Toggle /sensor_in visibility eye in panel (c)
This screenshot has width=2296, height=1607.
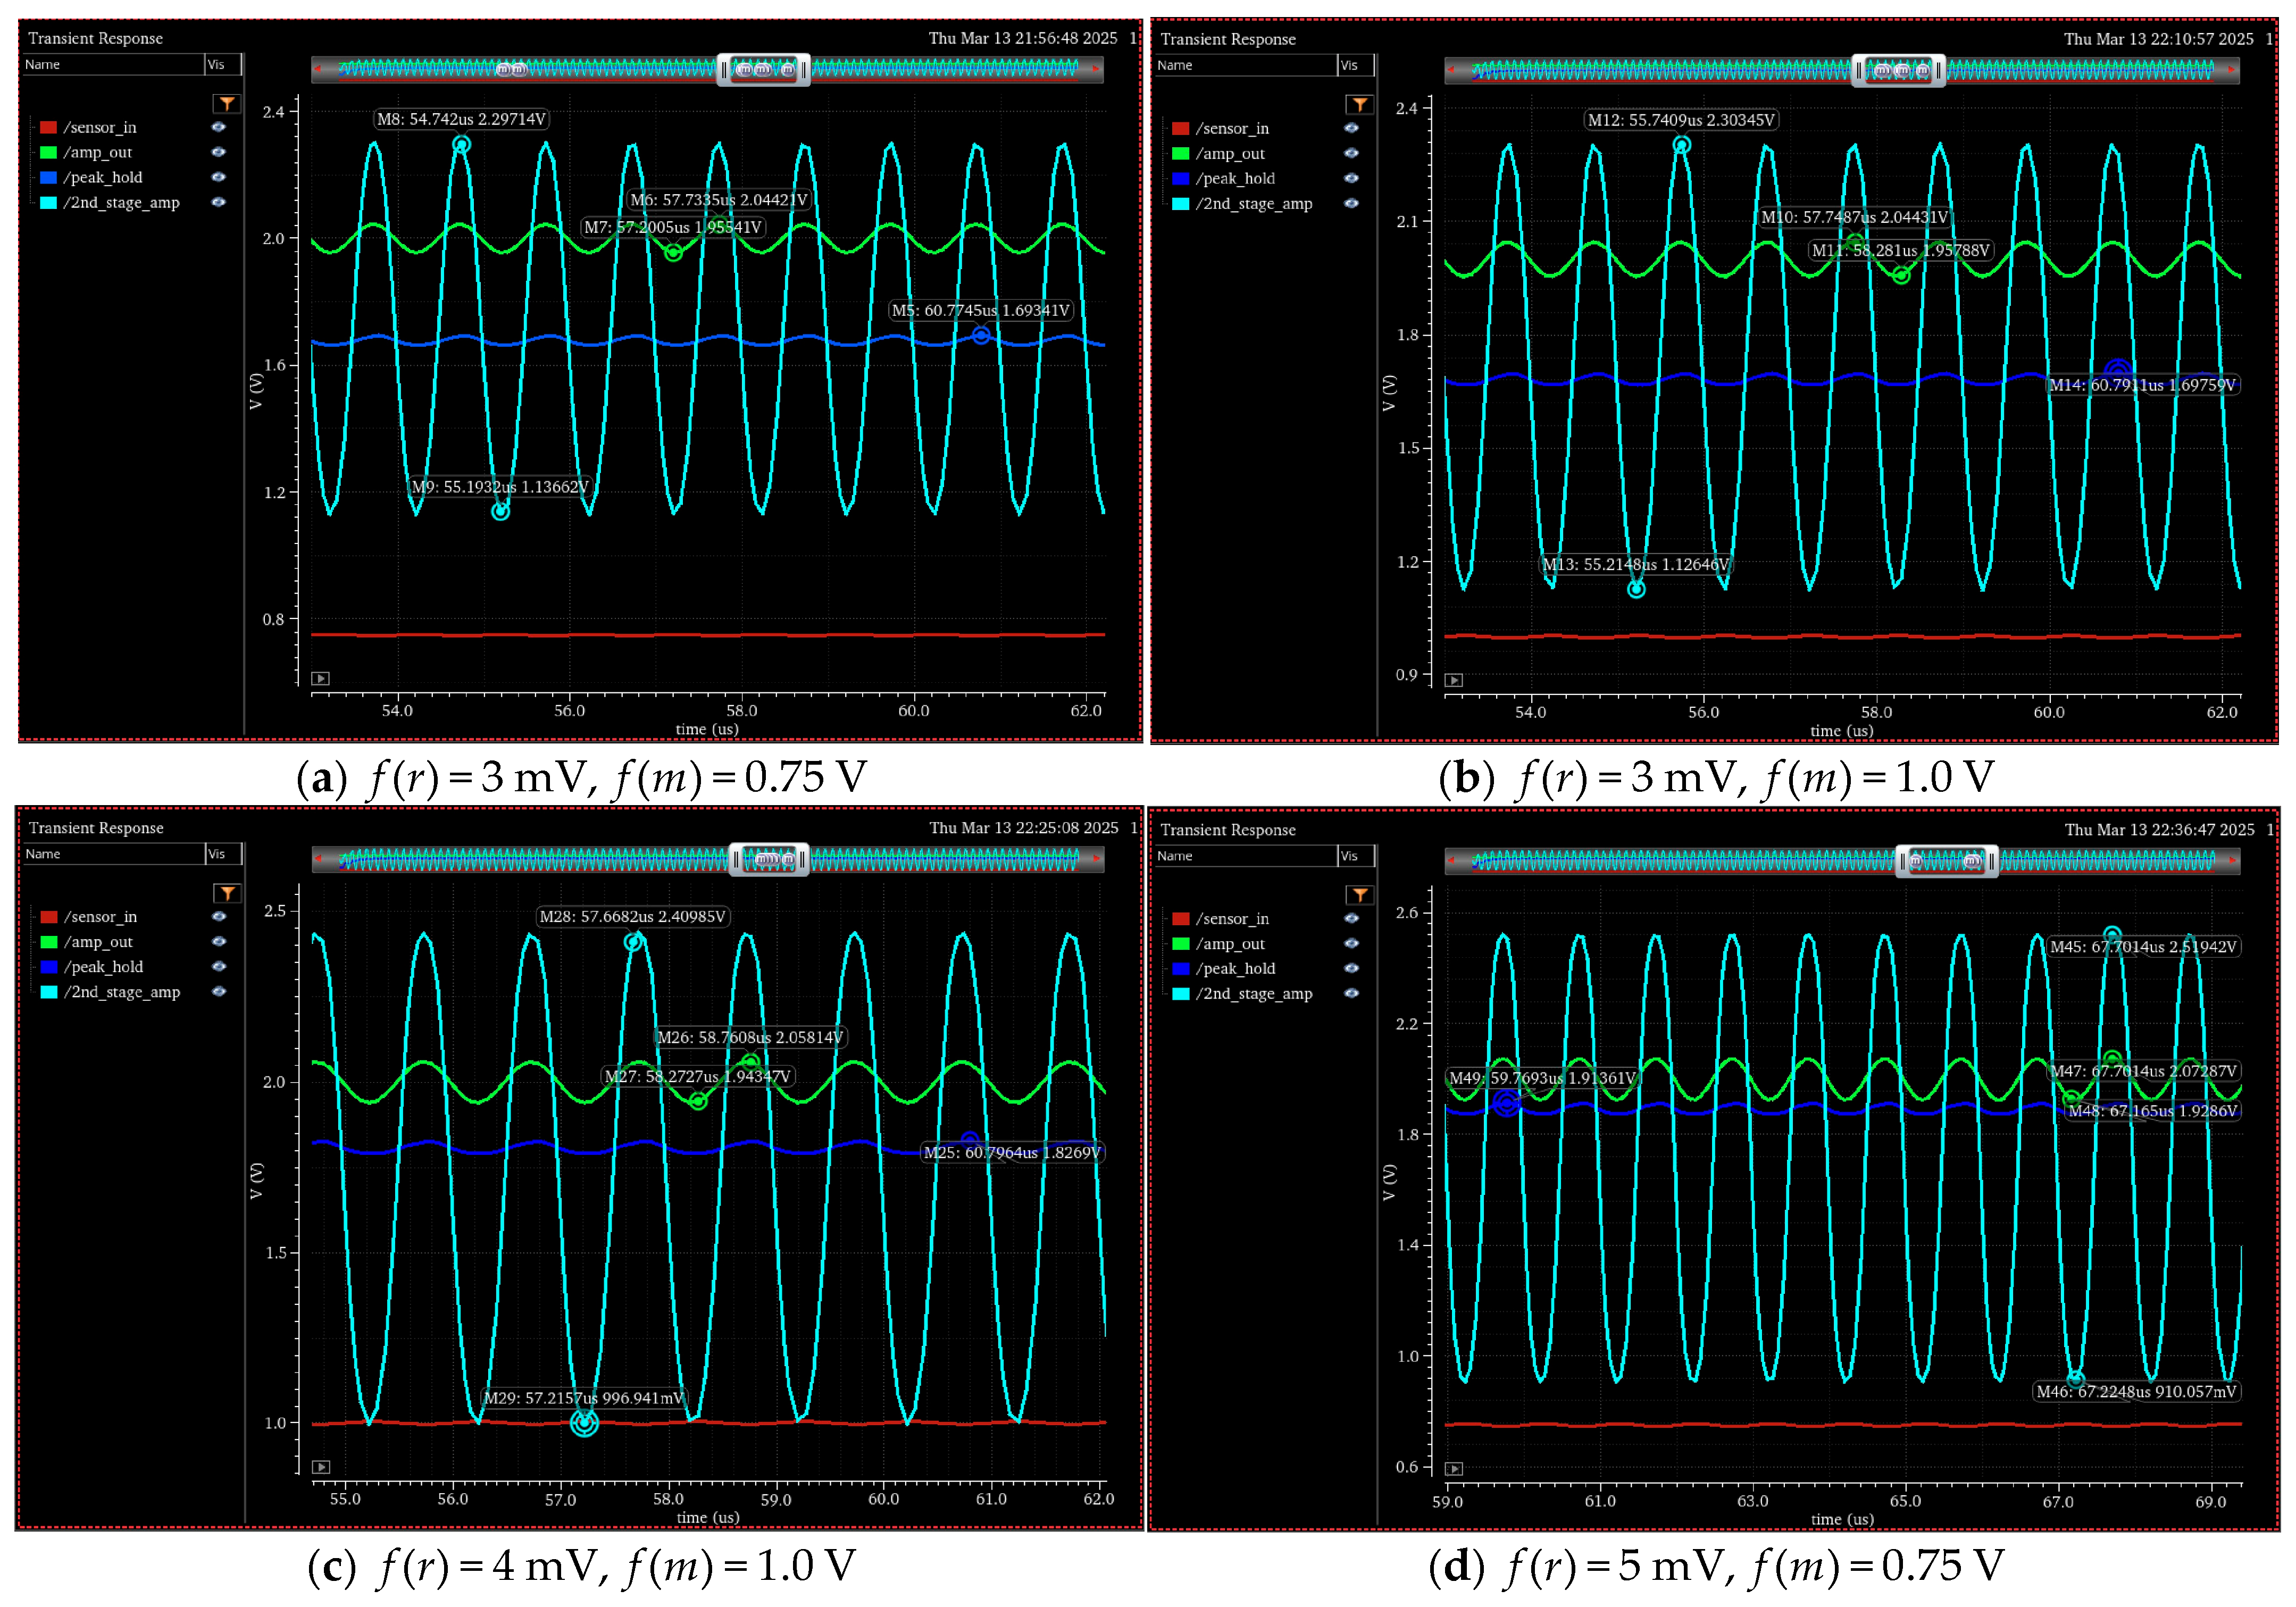point(220,916)
